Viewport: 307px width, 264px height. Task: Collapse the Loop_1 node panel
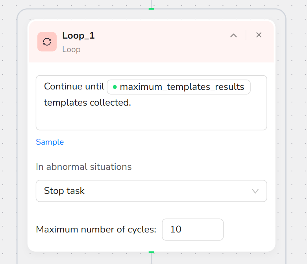pos(233,35)
